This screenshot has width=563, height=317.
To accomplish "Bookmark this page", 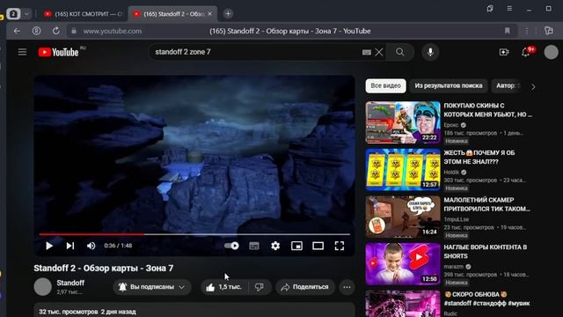I will click(507, 31).
